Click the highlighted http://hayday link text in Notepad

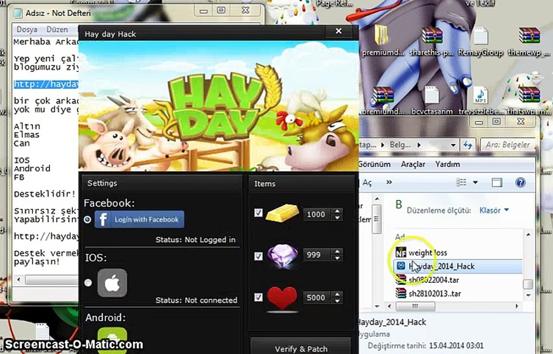(x=46, y=84)
